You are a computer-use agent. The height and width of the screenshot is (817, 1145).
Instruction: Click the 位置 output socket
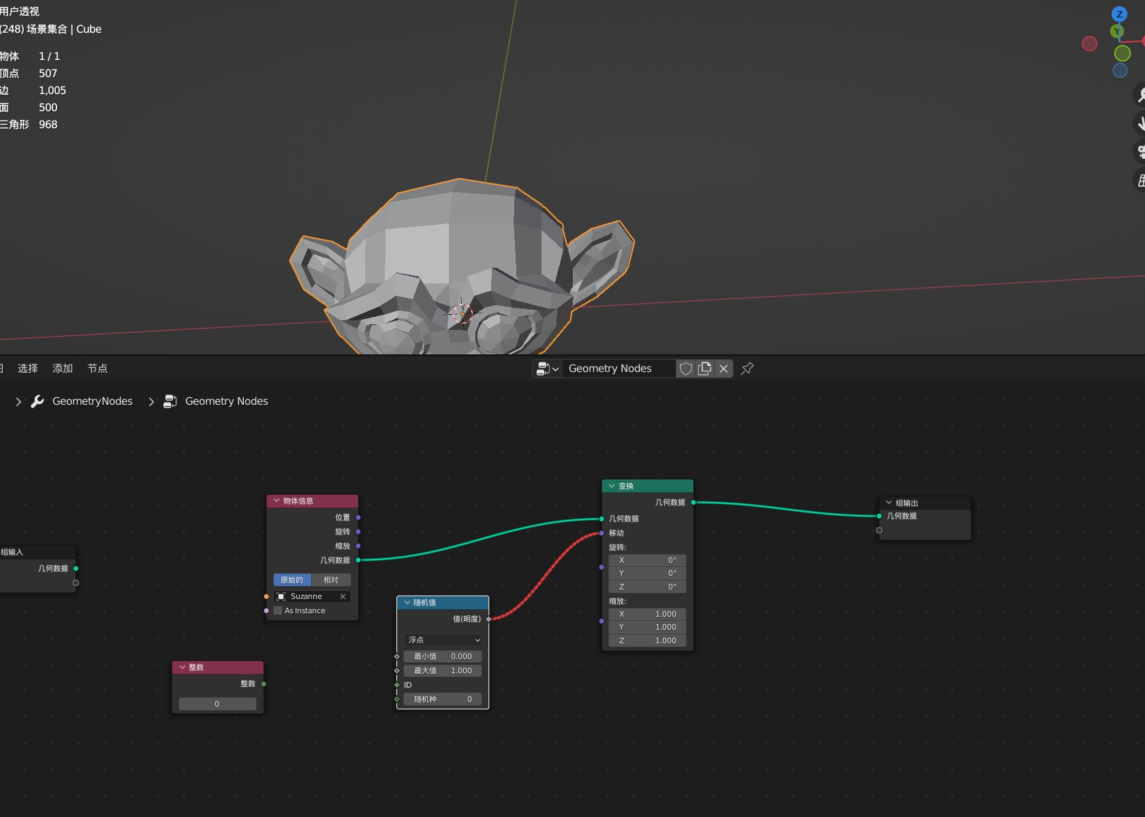click(x=358, y=518)
